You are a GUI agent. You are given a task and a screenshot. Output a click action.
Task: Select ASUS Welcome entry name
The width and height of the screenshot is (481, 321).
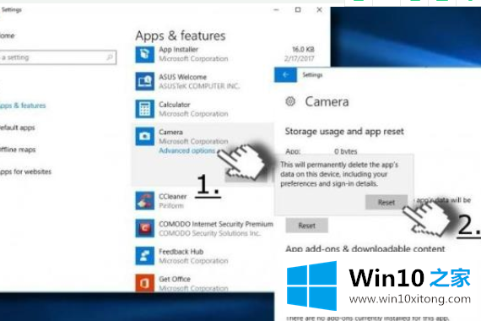[x=183, y=77]
